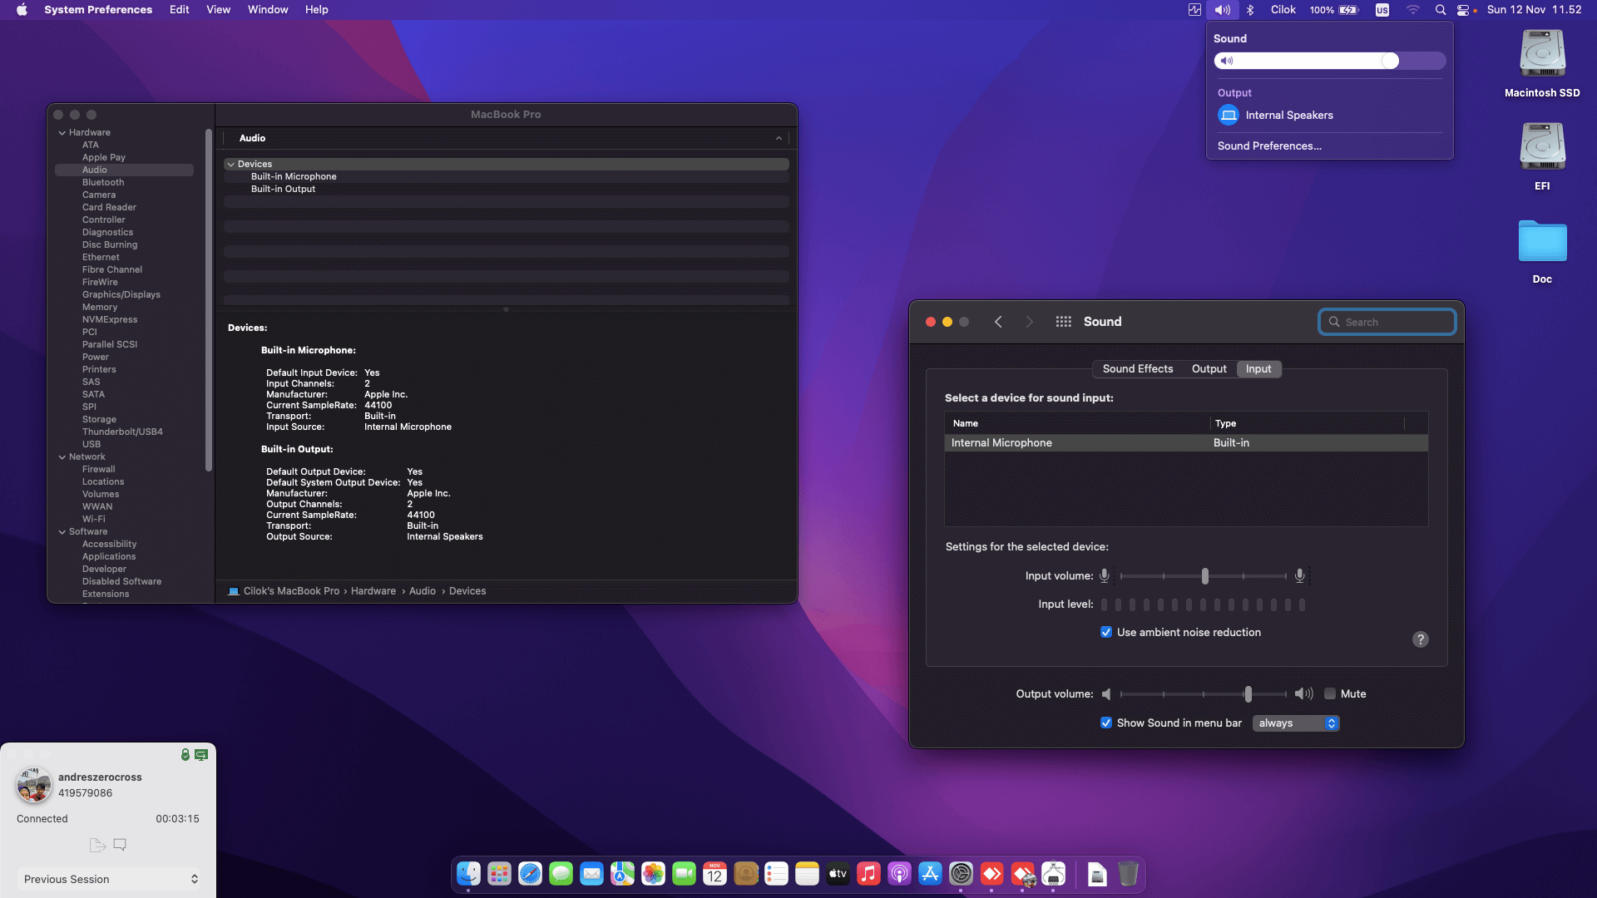Open the help button in Sound window
This screenshot has width=1597, height=898.
point(1421,639)
